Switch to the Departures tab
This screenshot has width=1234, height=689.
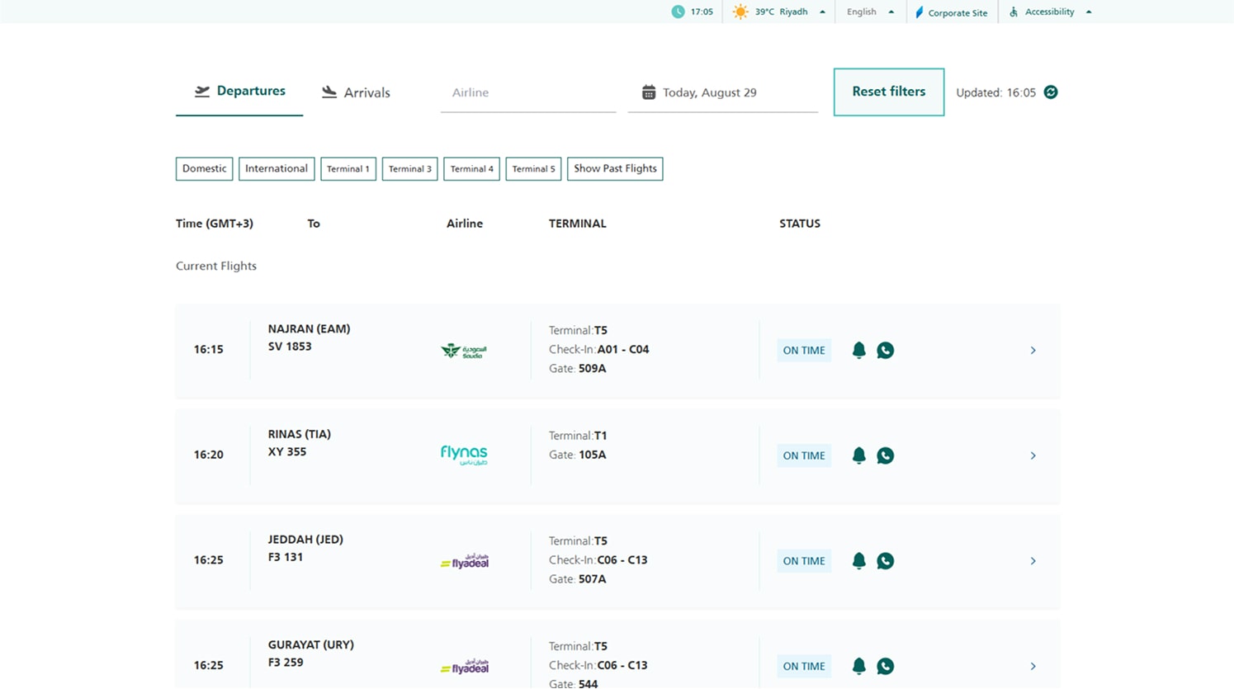tap(239, 91)
